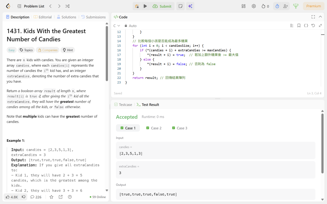Select Case 3 result
This screenshot has width=327, height=204.
[x=179, y=128]
